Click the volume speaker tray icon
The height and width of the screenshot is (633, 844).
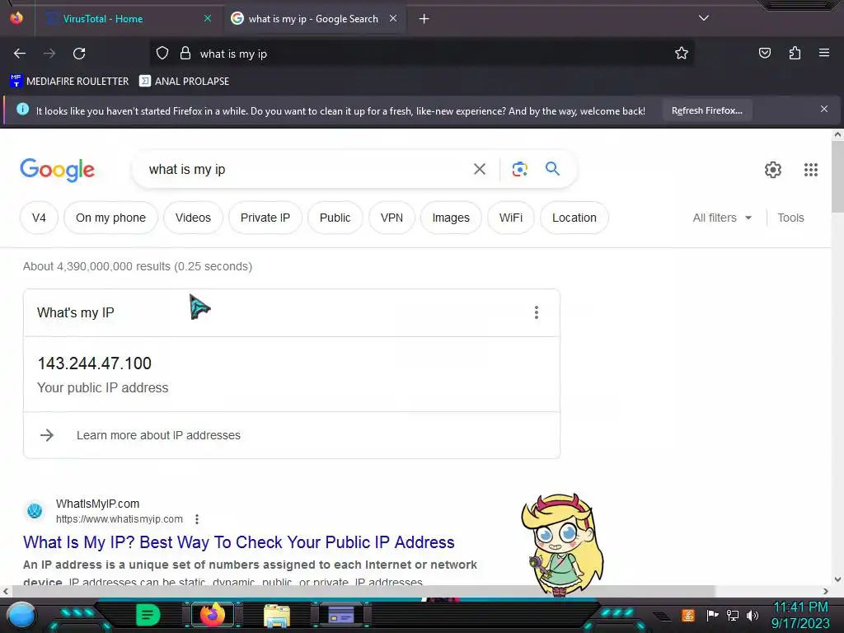coord(753,615)
